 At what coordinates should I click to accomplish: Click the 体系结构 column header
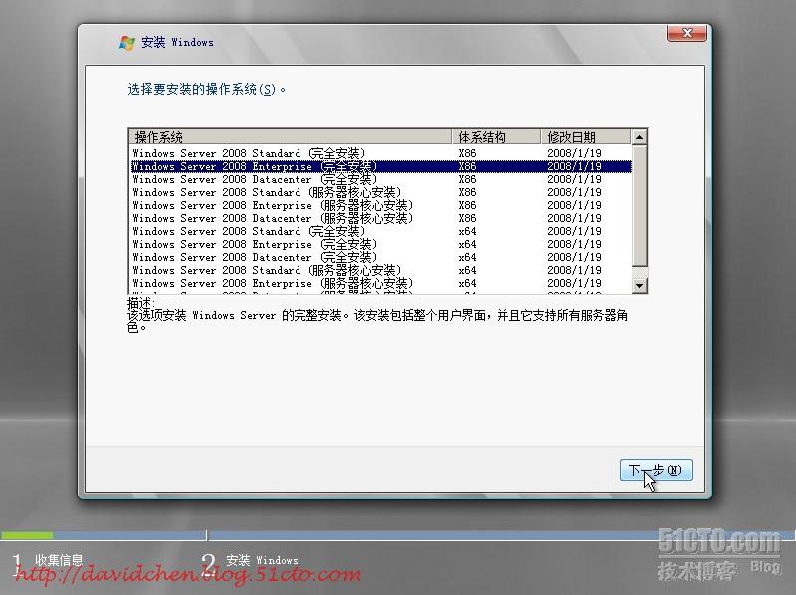[496, 137]
